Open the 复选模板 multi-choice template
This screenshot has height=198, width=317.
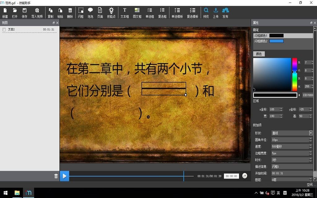click(193, 13)
